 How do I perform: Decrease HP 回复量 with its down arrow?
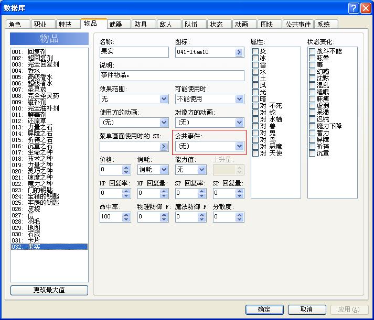point(164,195)
